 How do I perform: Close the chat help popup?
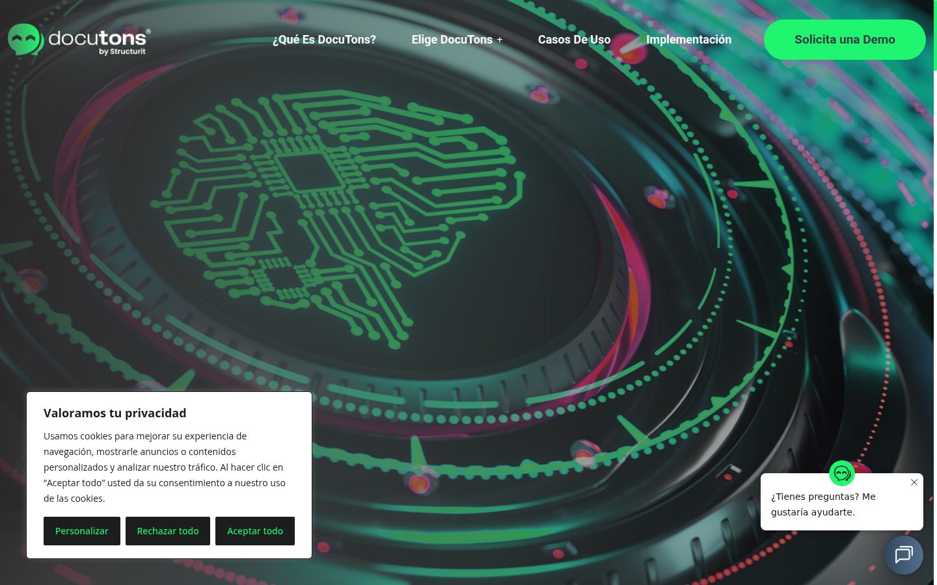(x=914, y=482)
